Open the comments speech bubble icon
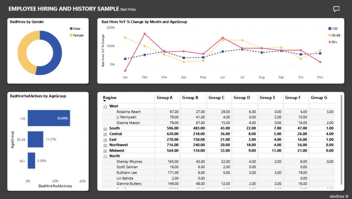 point(336,9)
